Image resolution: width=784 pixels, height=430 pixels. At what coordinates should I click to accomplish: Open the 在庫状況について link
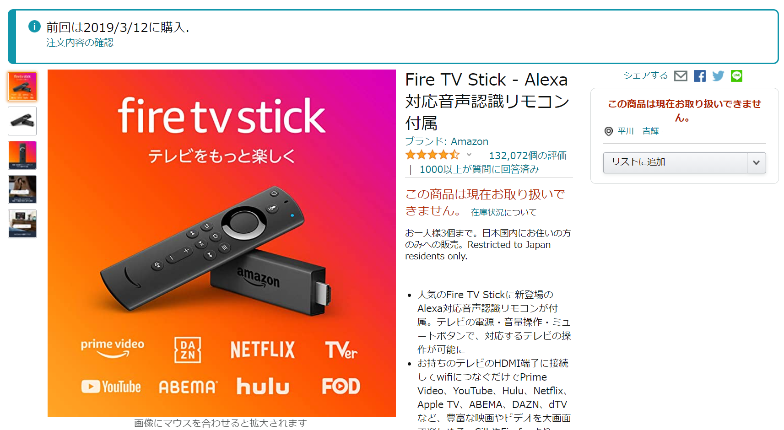point(503,212)
